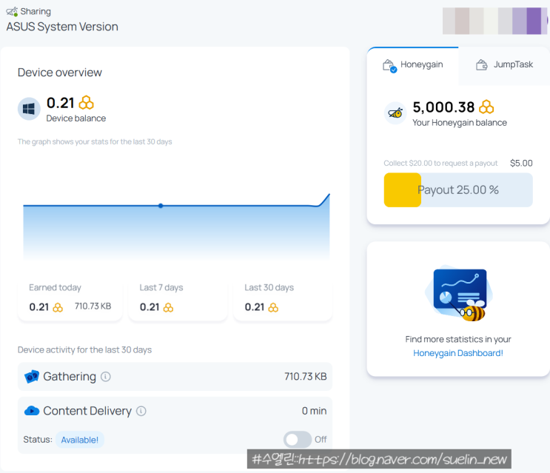Open the Content Delivery info icon
Screen dimensions: 550x473
[141, 411]
